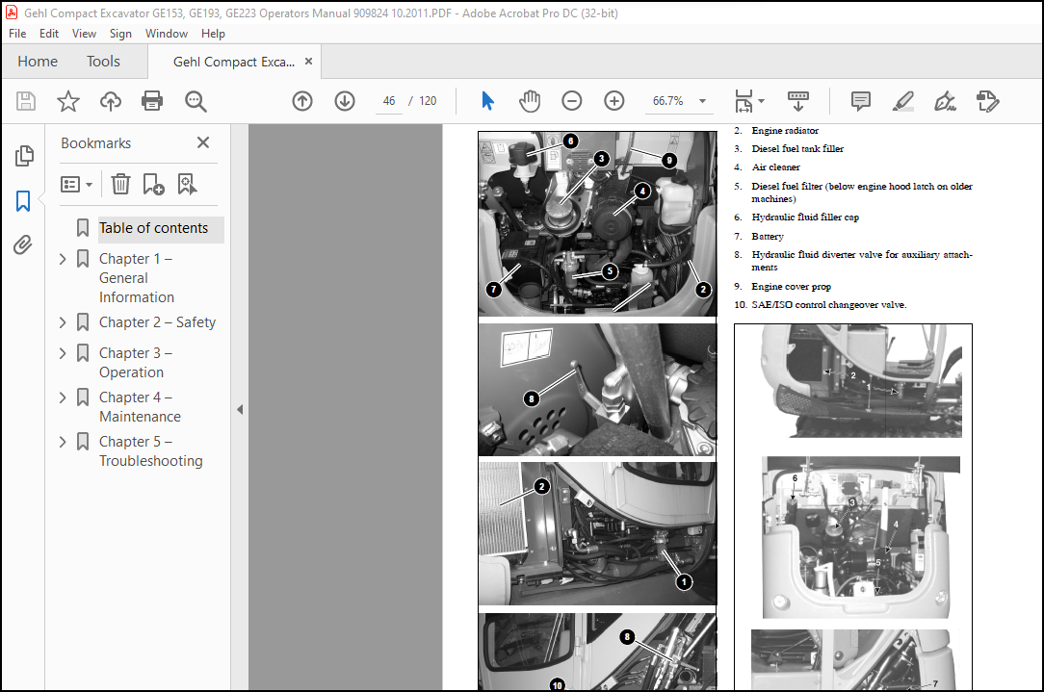Image resolution: width=1044 pixels, height=692 pixels.
Task: Open the Help menu
Action: tap(213, 34)
